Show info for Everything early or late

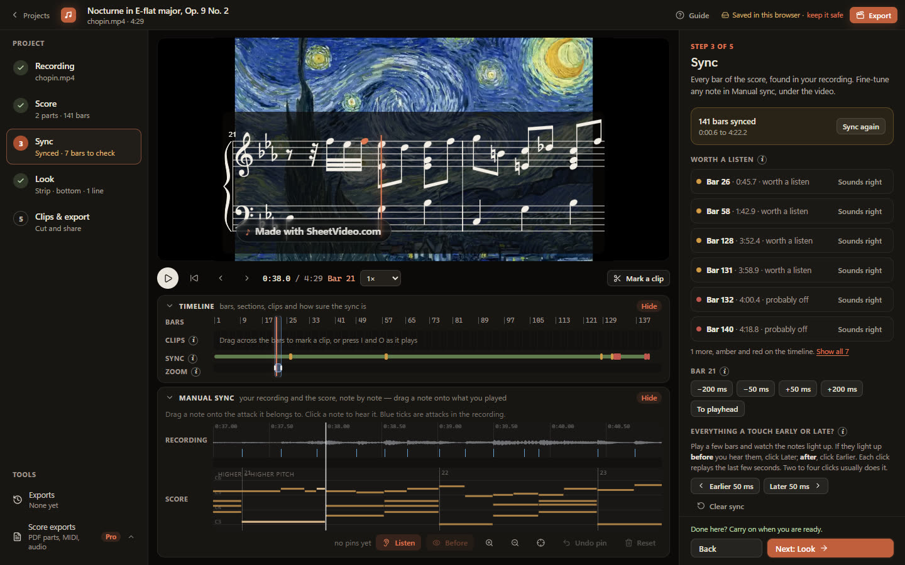point(843,431)
